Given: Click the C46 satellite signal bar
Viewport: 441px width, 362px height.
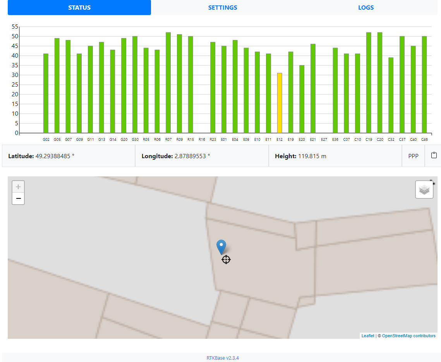Looking at the screenshot, I should click(x=424, y=85).
